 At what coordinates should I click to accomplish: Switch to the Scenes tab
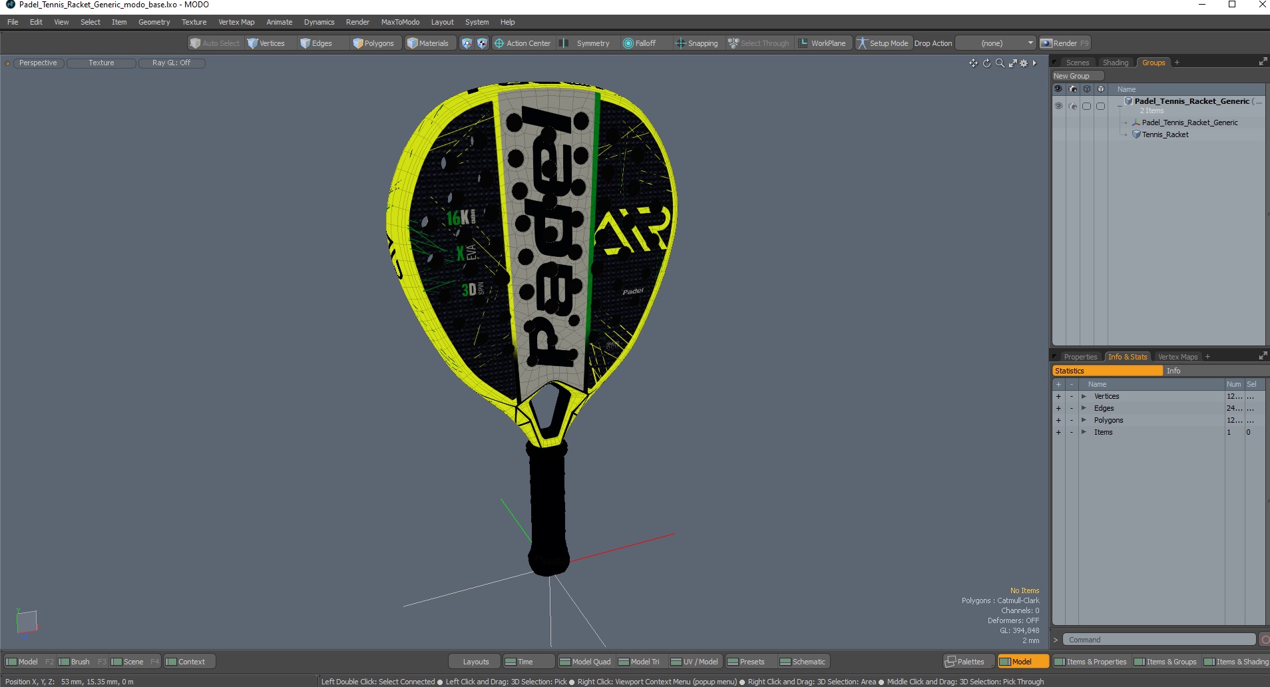tap(1077, 63)
